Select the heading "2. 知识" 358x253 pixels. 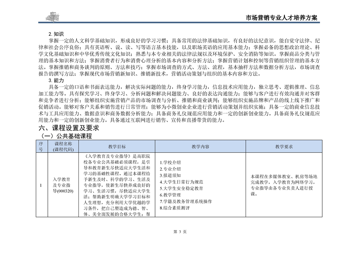click(56, 34)
